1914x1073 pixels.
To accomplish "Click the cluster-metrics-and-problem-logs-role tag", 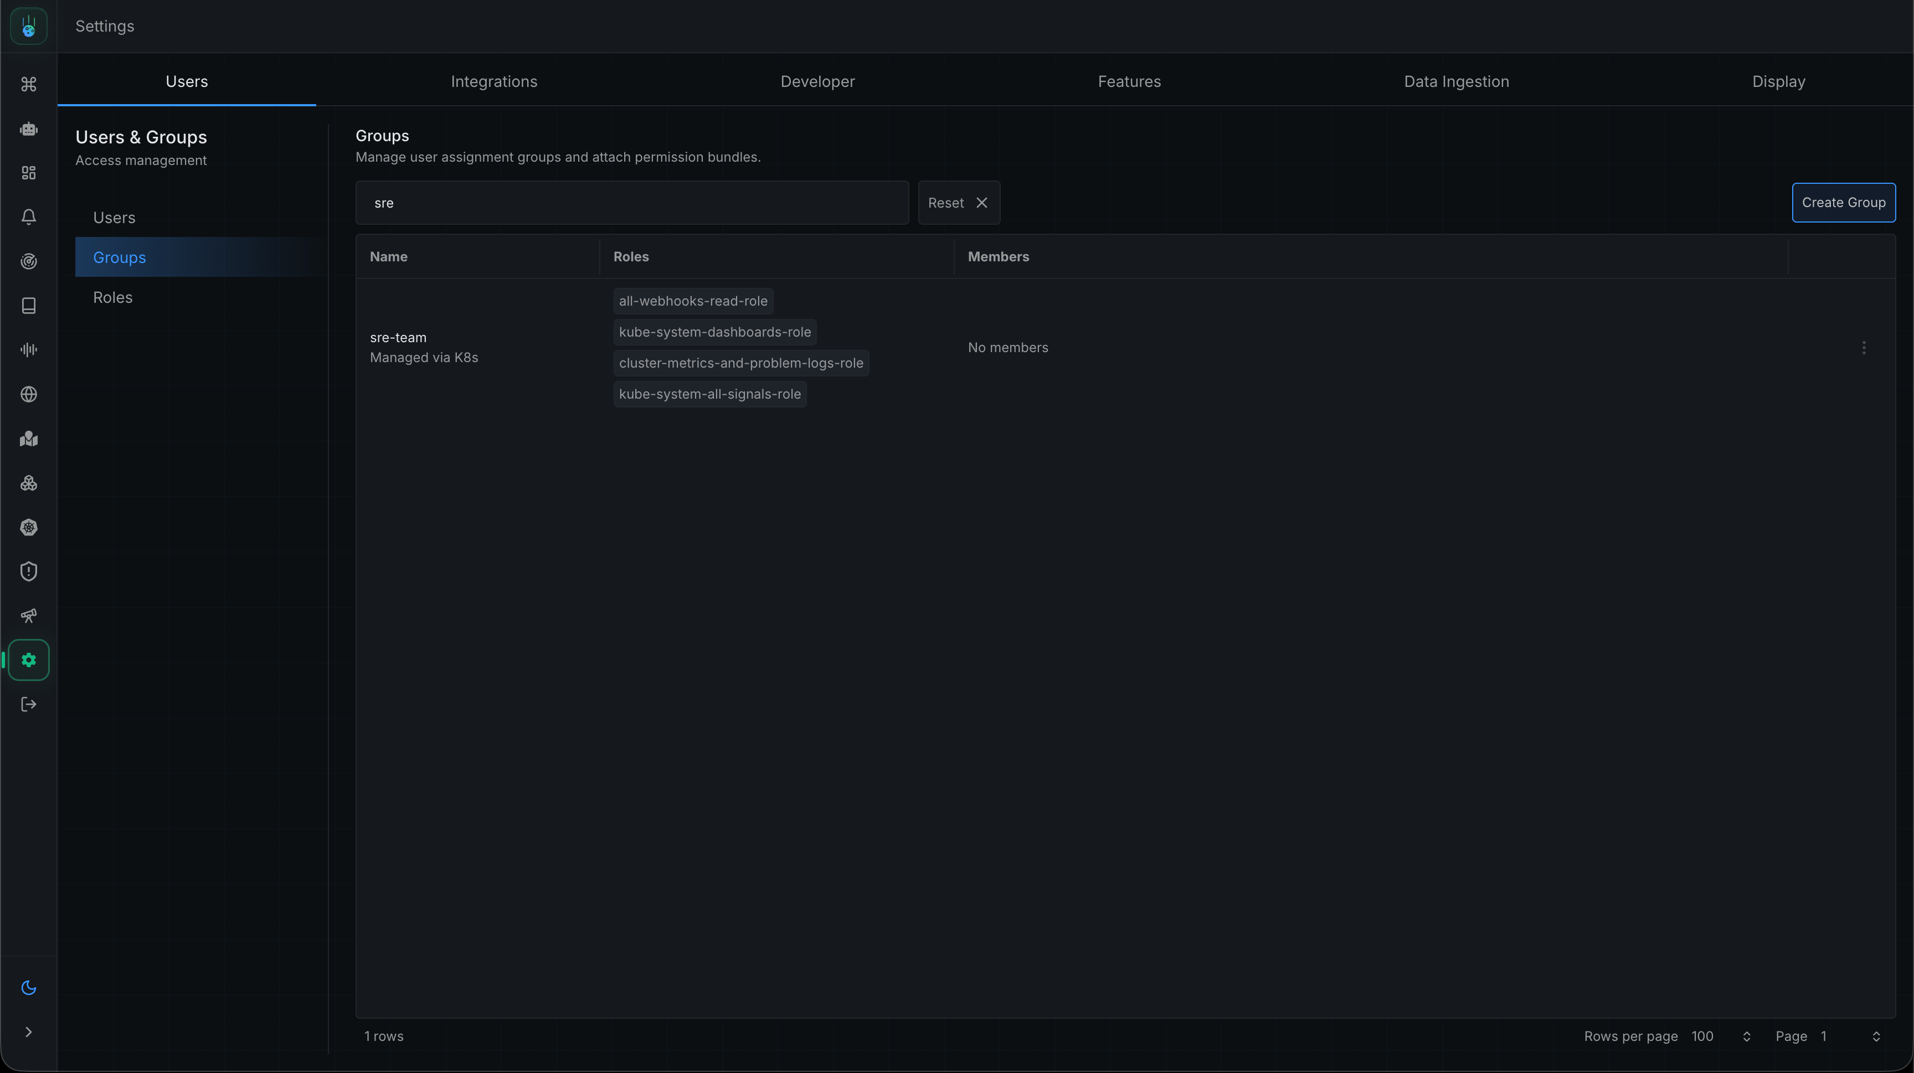I will click(741, 363).
